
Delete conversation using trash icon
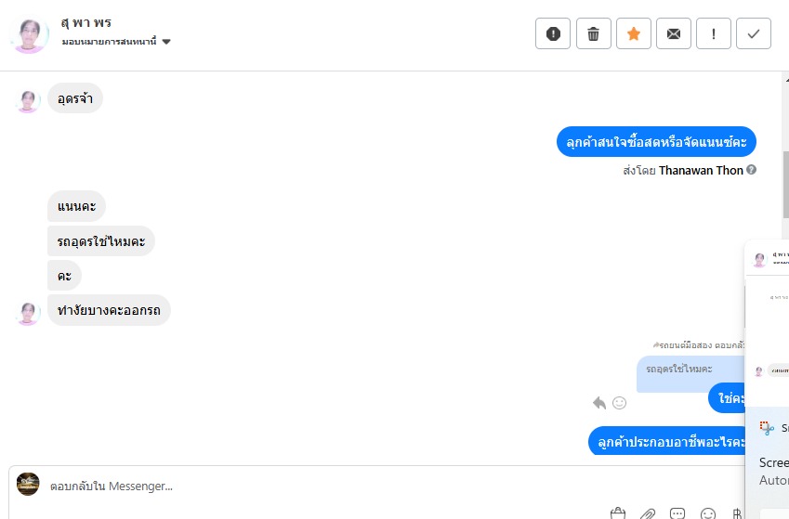[x=593, y=33]
